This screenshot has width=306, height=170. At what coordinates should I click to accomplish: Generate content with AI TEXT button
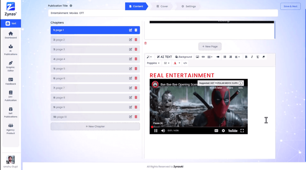point(164,57)
